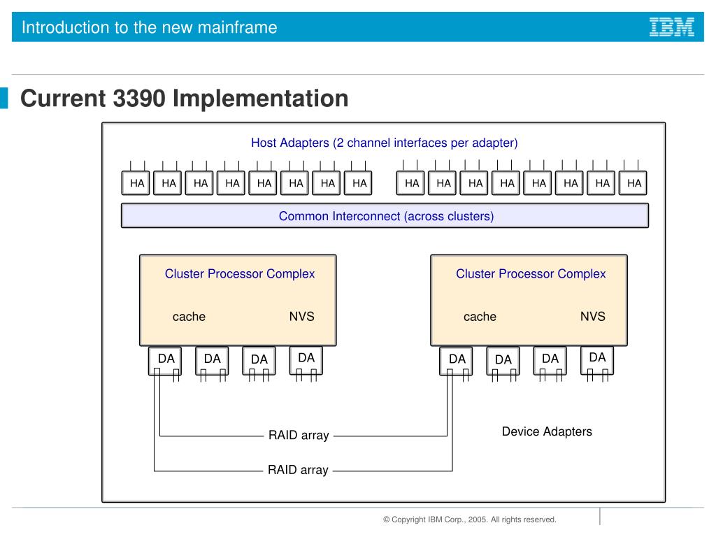This screenshot has height=537, width=716.
Task: Select the 'Device Adapters' label
Action: coord(547,431)
